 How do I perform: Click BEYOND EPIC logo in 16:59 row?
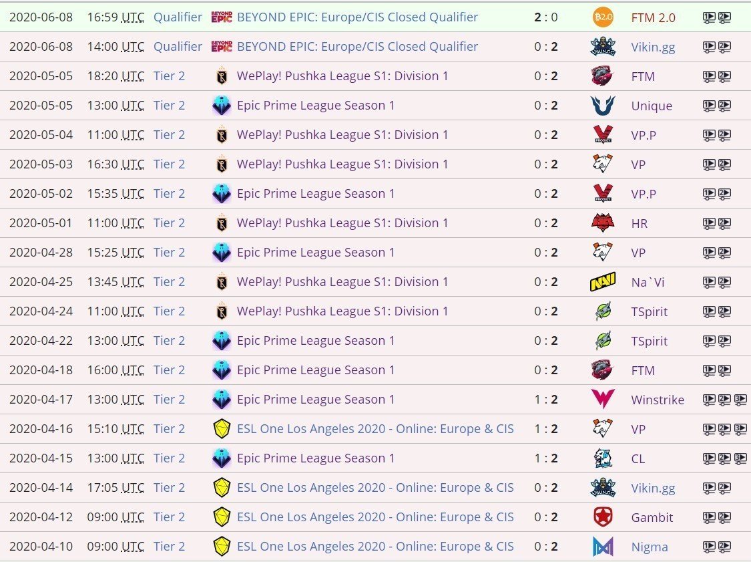click(x=222, y=17)
